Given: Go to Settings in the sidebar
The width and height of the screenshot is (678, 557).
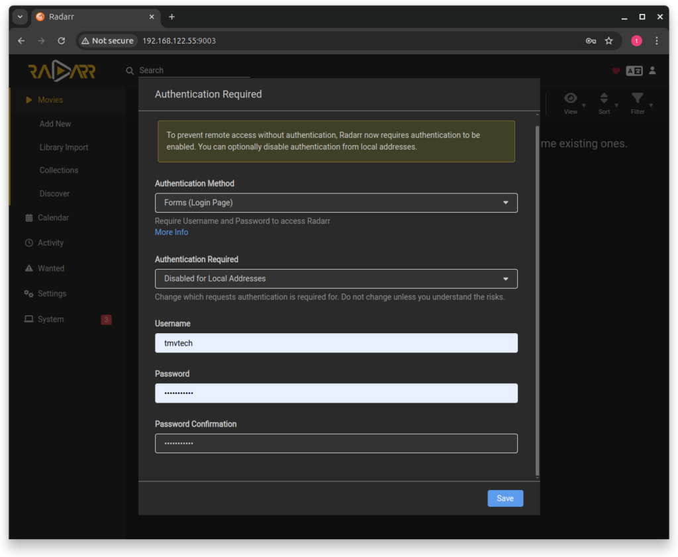Looking at the screenshot, I should tap(52, 294).
